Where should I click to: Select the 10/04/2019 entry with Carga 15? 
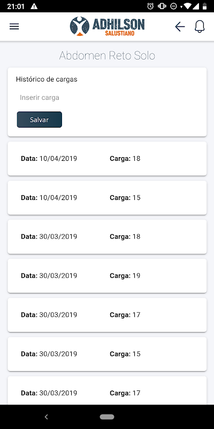coord(107,197)
